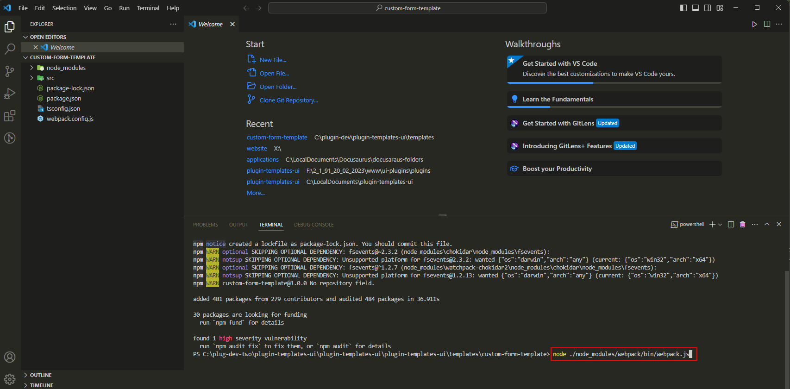Image resolution: width=790 pixels, height=389 pixels.
Task: Open the Terminal menu
Action: (x=148, y=8)
